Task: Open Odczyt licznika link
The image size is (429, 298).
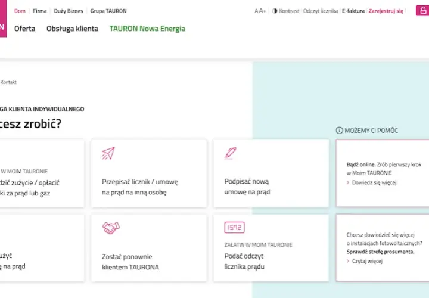Action: coord(321,11)
